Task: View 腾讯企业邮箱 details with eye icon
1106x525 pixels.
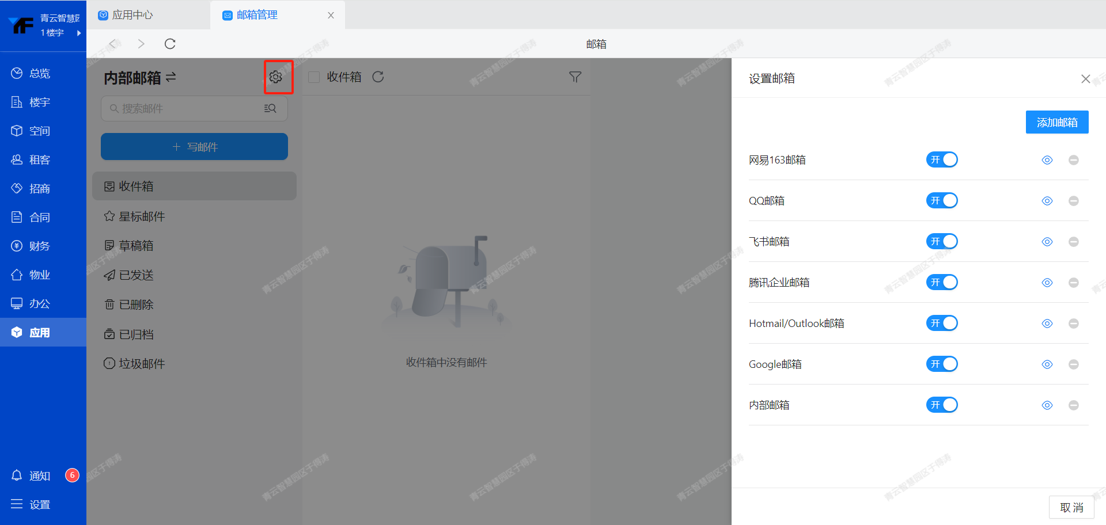Action: point(1047,283)
